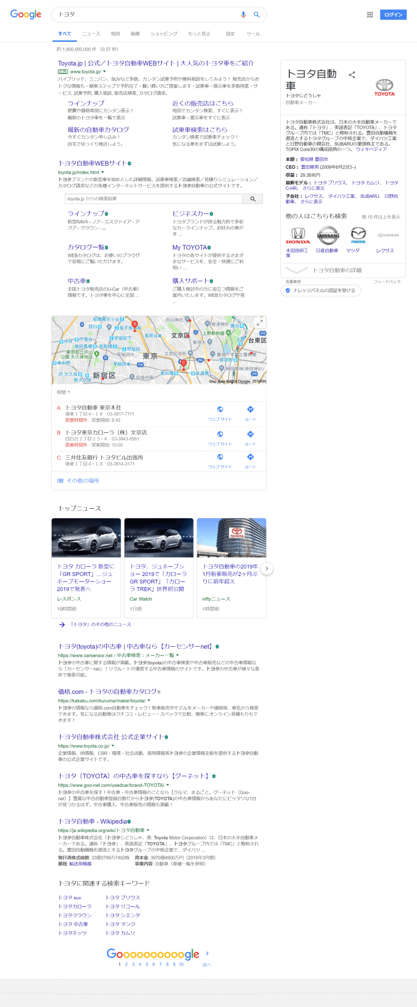The height and width of the screenshot is (1007, 417).
Task: Open the 時間 hours filter dropdown
Action: 63,392
